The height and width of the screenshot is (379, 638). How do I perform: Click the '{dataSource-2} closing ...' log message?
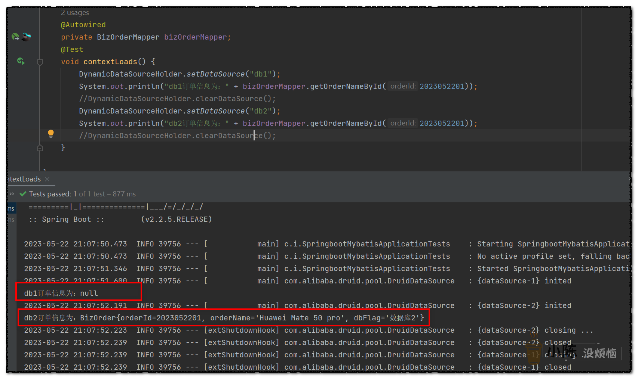pos(535,330)
